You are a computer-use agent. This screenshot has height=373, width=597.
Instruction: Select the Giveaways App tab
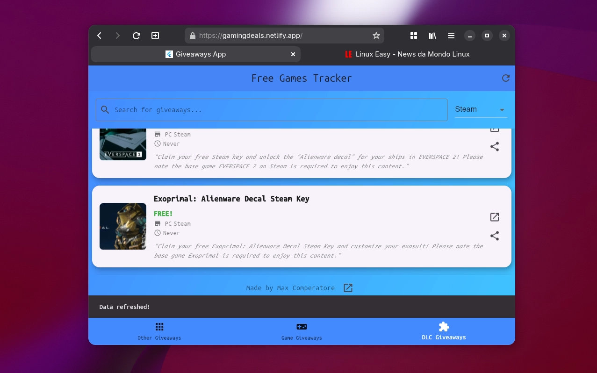click(196, 54)
